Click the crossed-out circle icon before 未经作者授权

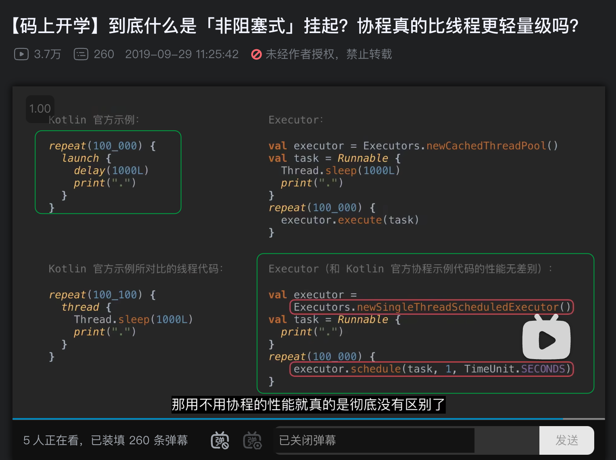(257, 54)
